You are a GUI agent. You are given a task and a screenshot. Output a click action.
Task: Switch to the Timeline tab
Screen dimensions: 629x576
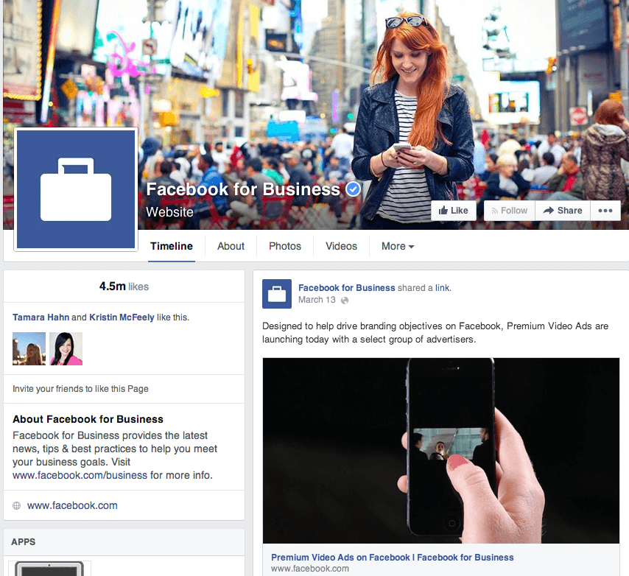pos(172,246)
